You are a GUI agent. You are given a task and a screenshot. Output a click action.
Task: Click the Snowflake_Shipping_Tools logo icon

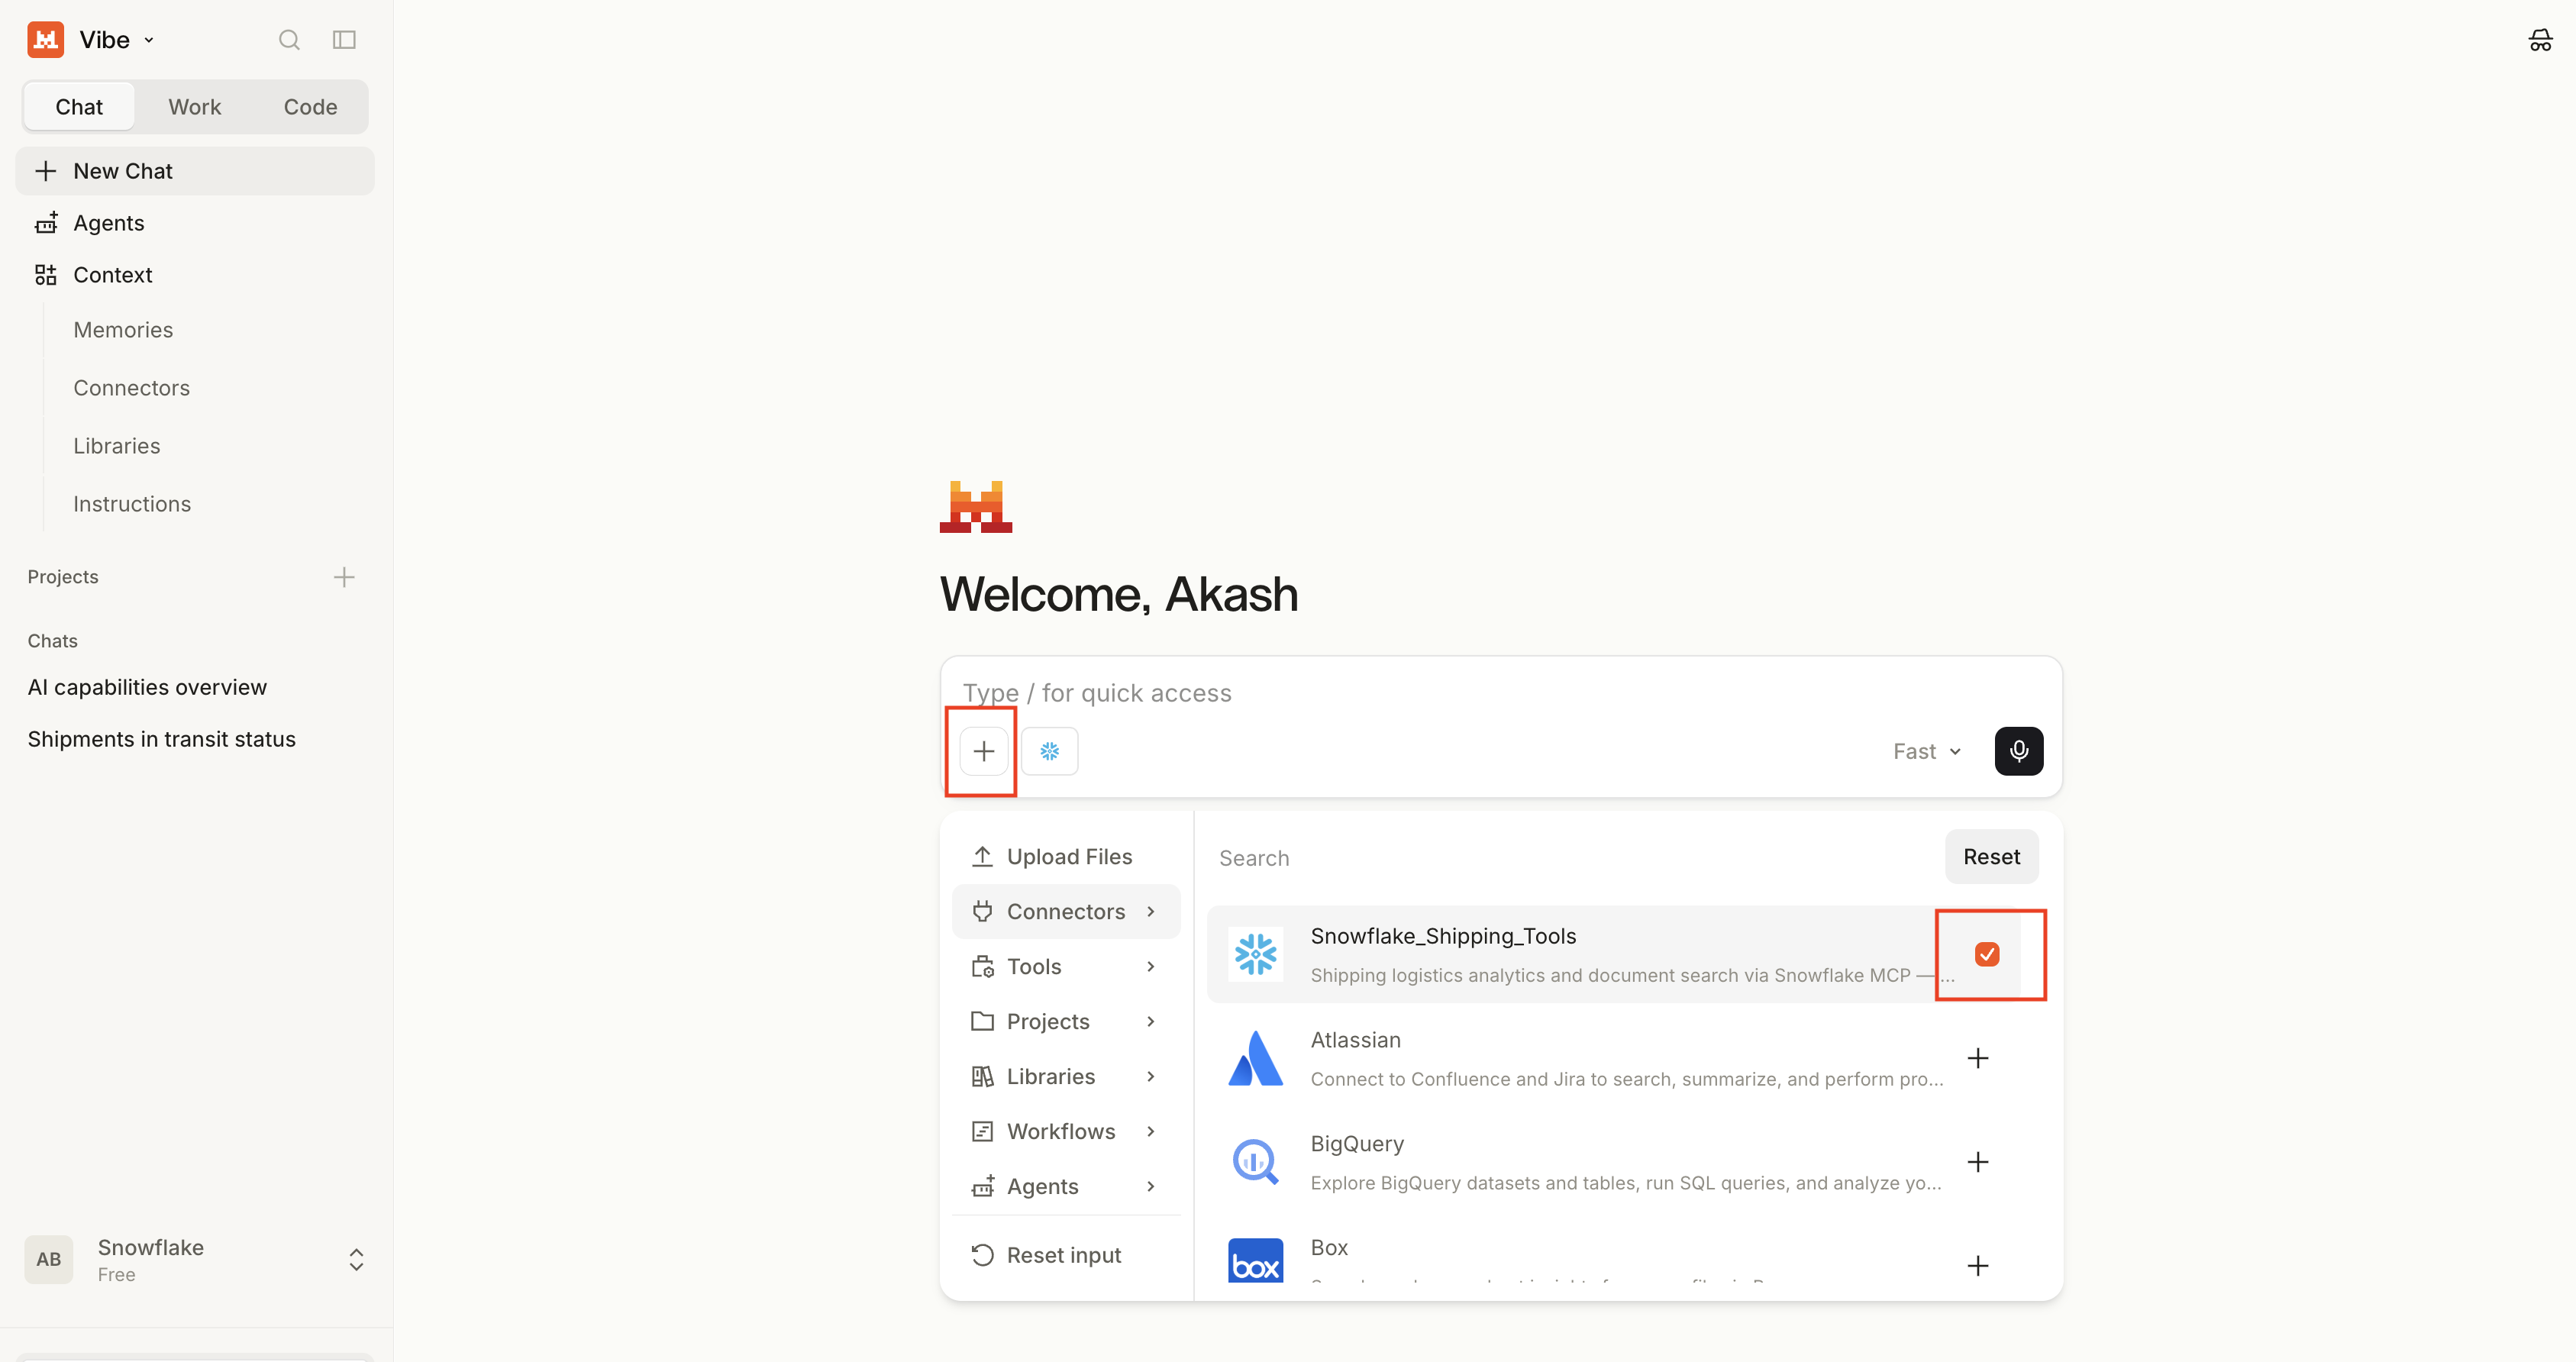[1255, 955]
